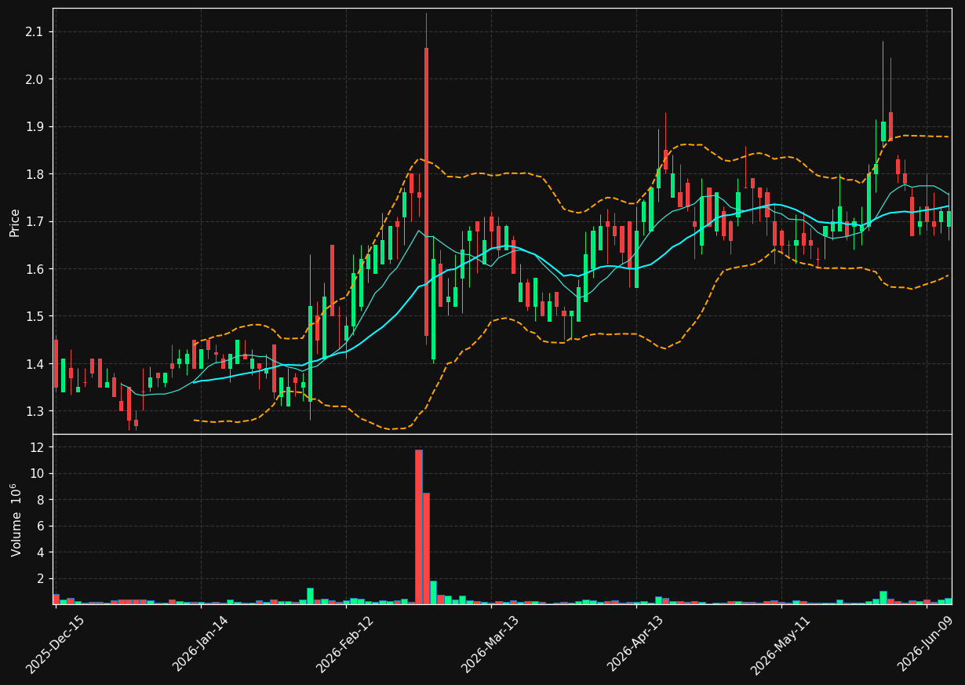The image size is (965, 685).
Task: Click the 2026-Mar-13 date label
Action: 490,644
